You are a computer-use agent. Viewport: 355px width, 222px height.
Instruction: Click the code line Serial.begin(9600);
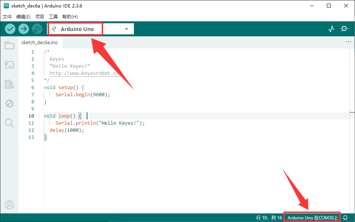[83, 95]
